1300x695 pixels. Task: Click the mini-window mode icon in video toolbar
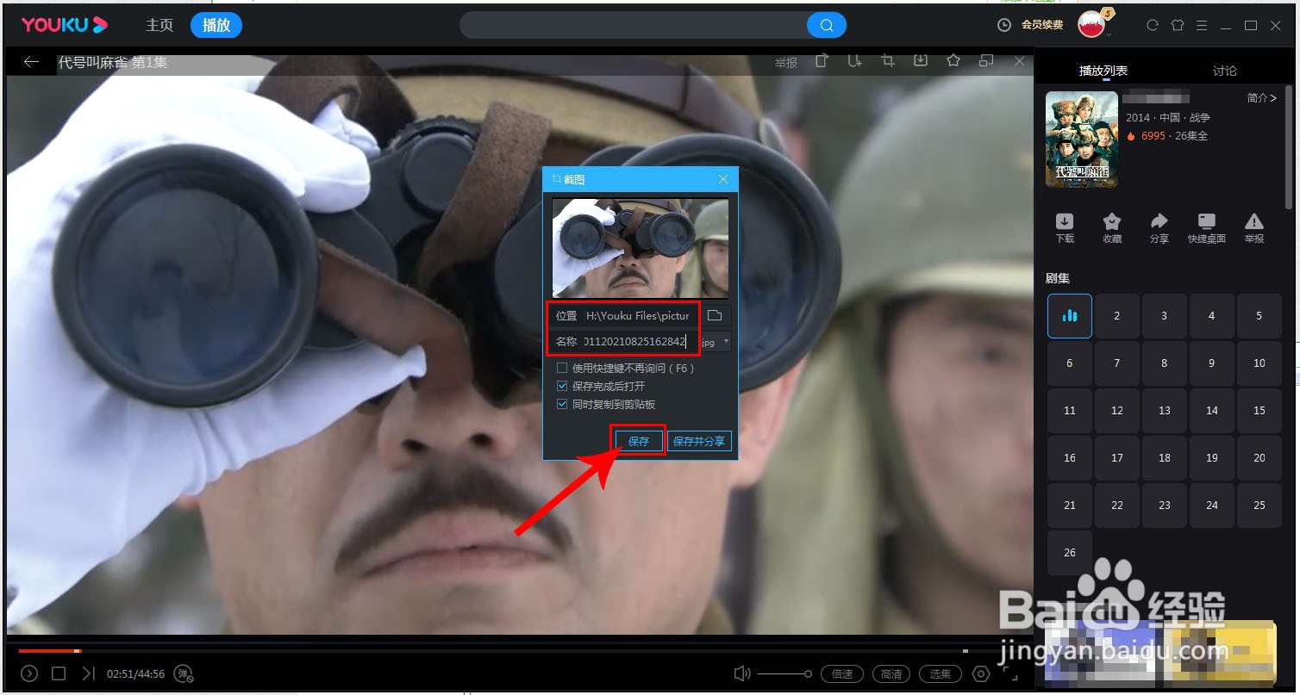point(986,60)
